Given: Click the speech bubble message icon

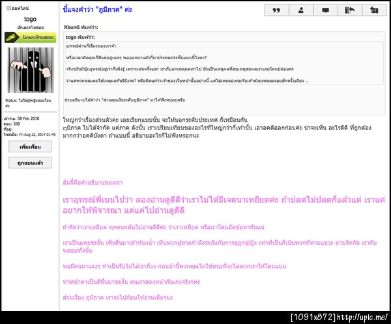Looking at the screenshot, I should tap(325, 10).
